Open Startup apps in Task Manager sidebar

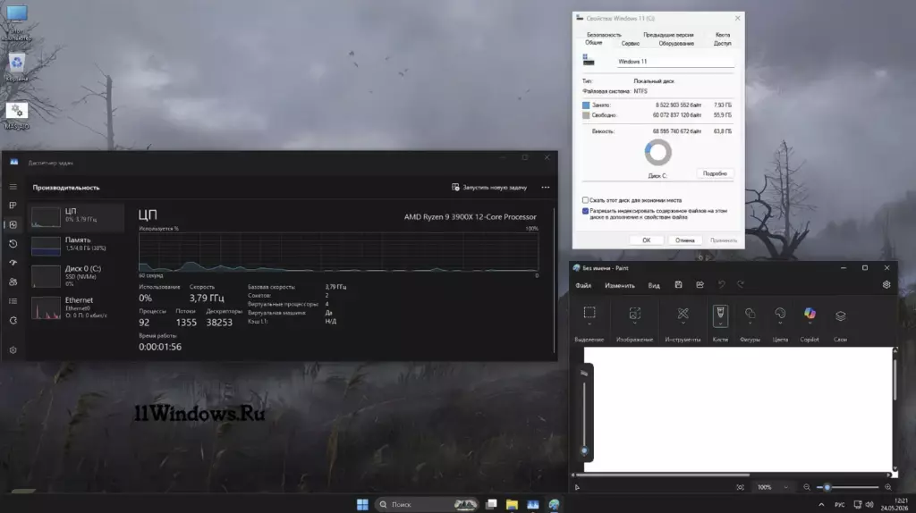click(13, 263)
